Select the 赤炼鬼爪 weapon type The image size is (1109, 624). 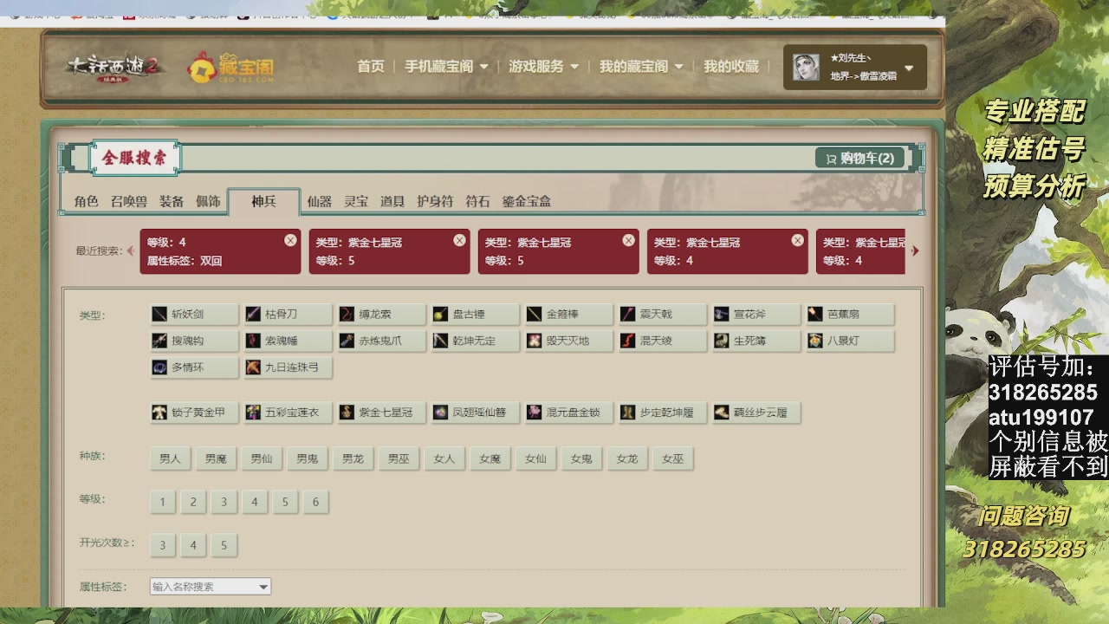point(381,341)
